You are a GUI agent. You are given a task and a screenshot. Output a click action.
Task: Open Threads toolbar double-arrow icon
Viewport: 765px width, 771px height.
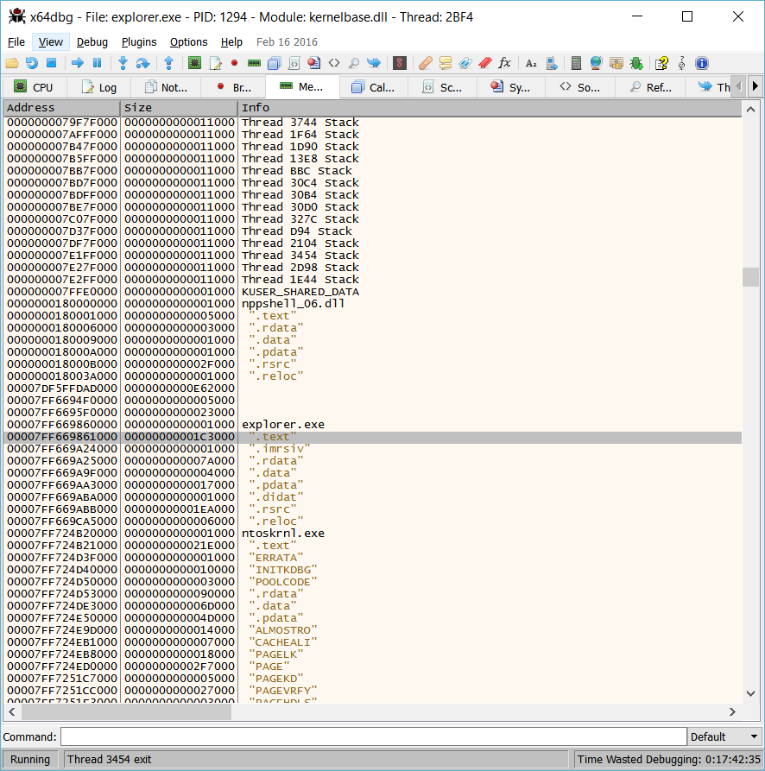[374, 63]
